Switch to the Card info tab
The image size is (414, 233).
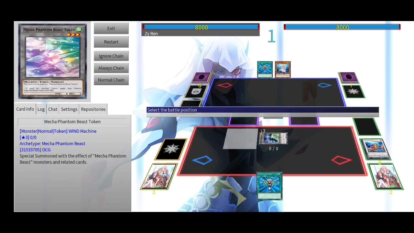(x=25, y=109)
